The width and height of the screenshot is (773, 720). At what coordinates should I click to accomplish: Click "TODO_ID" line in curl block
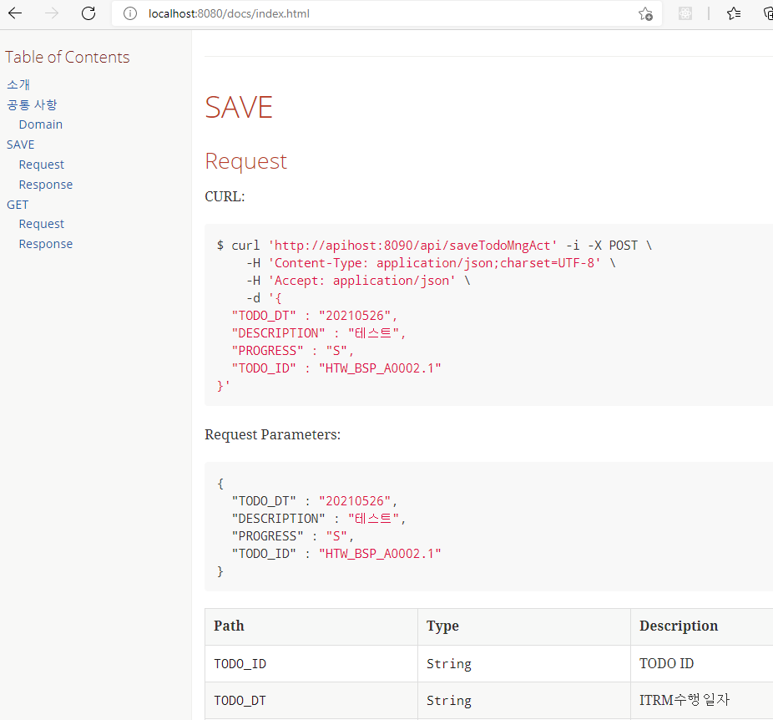[336, 368]
